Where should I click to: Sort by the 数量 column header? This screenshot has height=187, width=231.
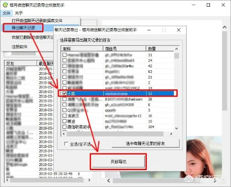160,49
